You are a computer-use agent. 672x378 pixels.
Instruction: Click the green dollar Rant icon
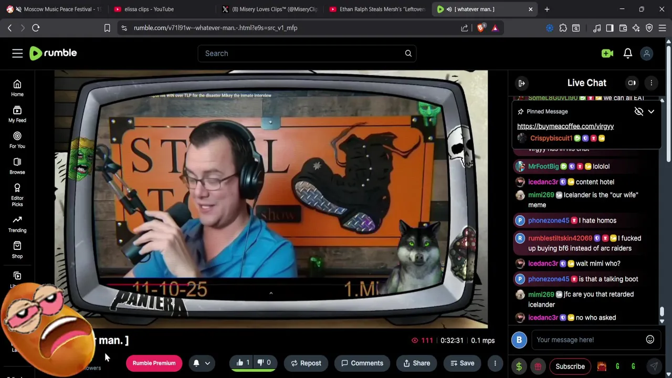click(x=519, y=366)
